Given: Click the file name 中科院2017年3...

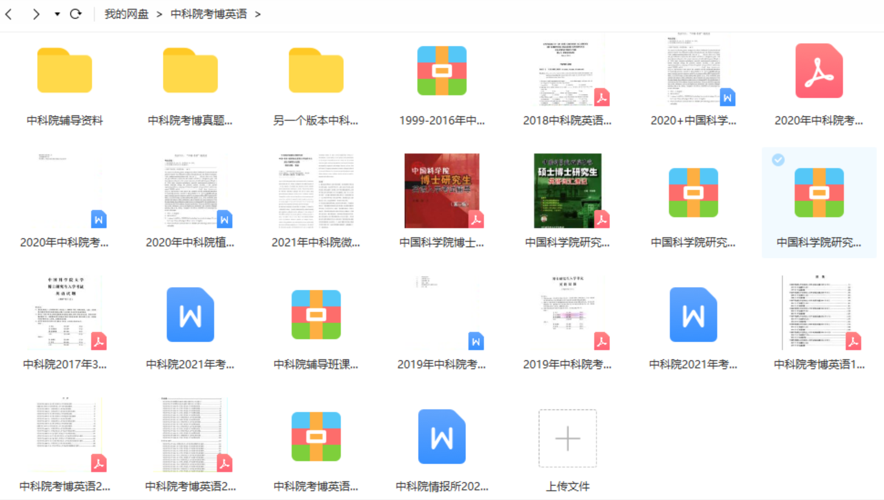Looking at the screenshot, I should (x=64, y=365).
